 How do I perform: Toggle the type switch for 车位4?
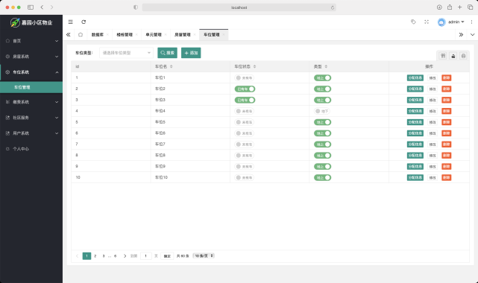click(322, 111)
